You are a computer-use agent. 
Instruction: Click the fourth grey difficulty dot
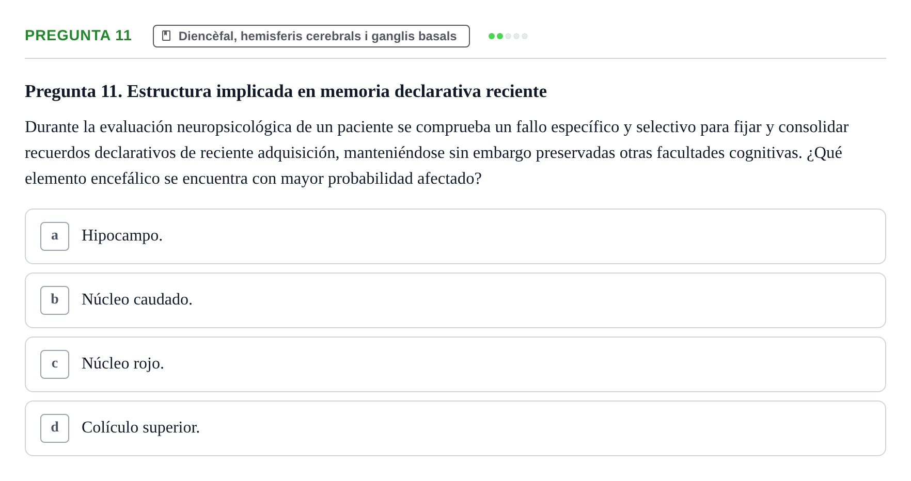point(516,36)
